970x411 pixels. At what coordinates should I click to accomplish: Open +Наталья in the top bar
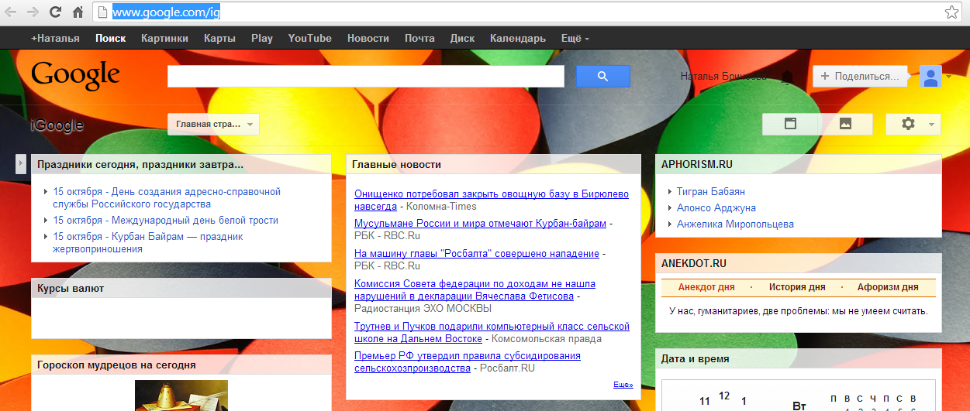[55, 38]
